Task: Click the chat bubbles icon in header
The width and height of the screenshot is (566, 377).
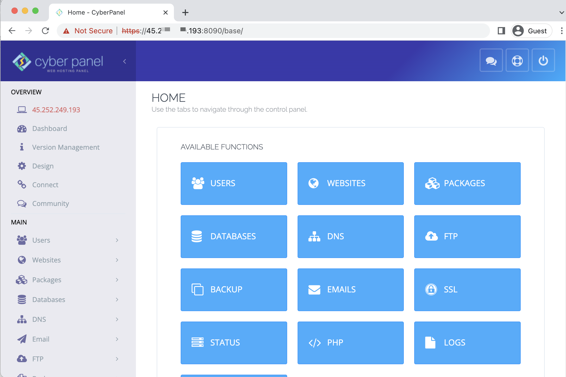Action: (491, 61)
